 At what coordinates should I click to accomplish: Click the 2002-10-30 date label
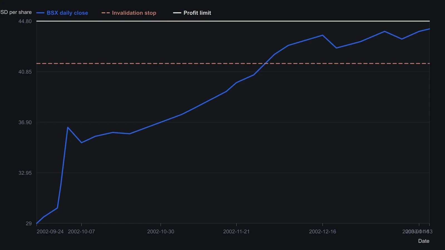point(161,231)
